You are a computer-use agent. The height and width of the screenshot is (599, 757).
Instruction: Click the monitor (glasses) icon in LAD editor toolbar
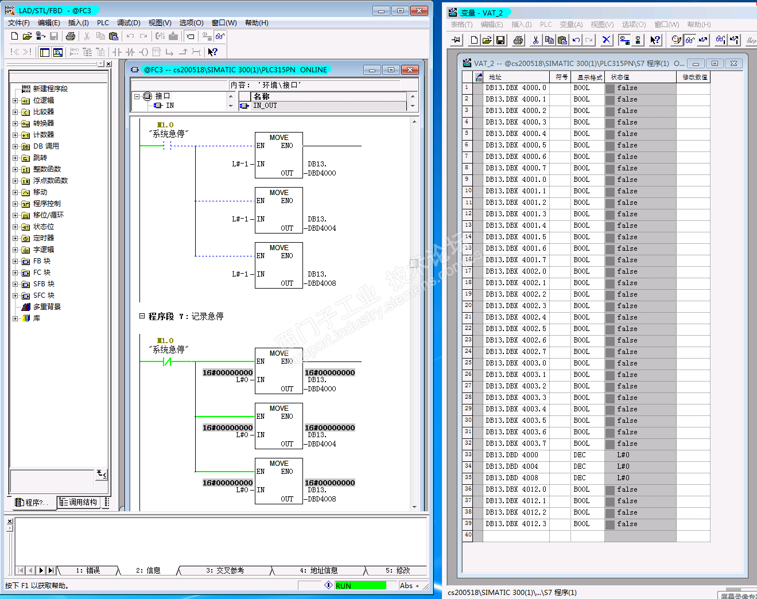click(220, 36)
